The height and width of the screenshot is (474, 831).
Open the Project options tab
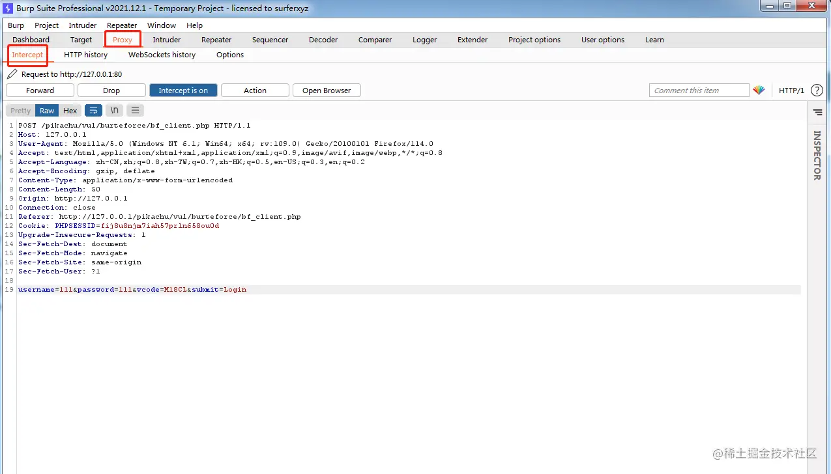click(534, 40)
